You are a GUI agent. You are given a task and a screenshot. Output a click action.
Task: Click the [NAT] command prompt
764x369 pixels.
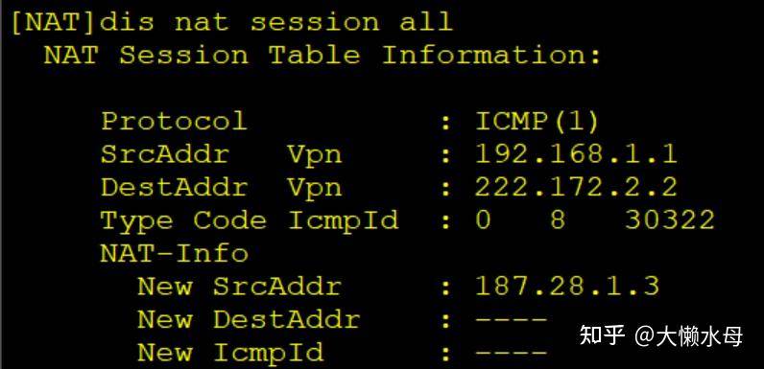pyautogui.click(x=53, y=22)
